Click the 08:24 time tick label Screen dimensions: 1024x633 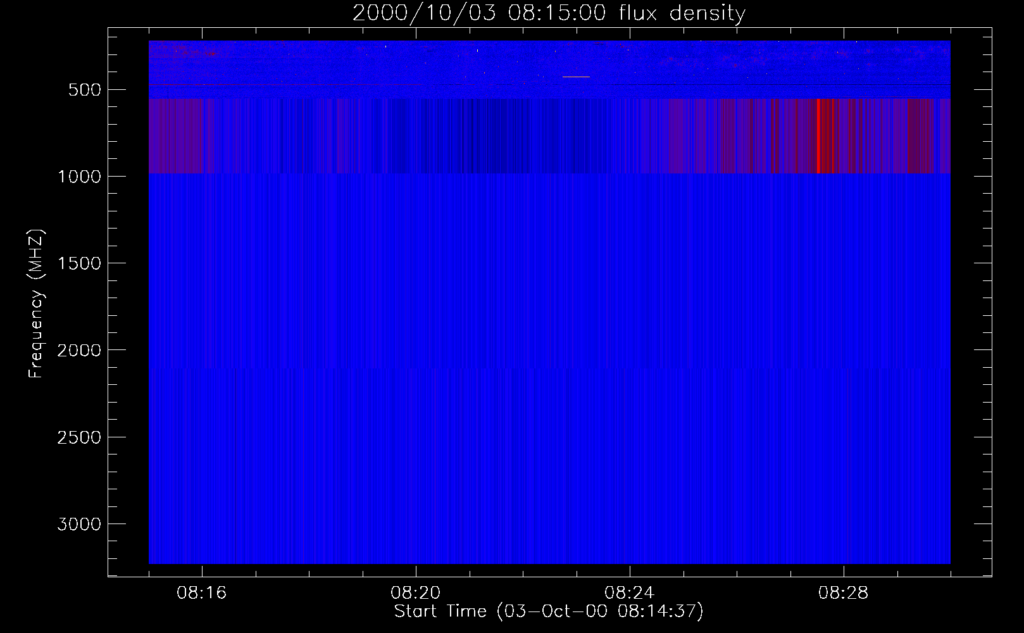tap(629, 593)
